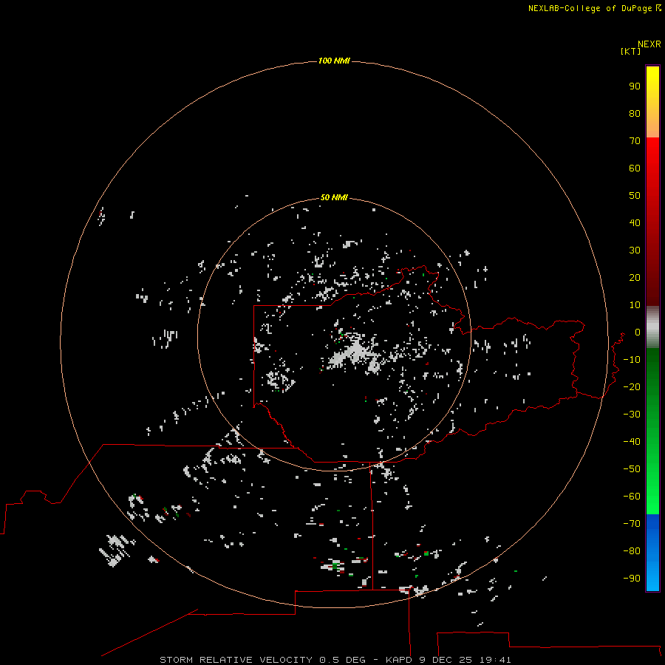Click the STORM RELATIVE VELOCITY product title
This screenshot has height=665, width=665.
click(236, 660)
